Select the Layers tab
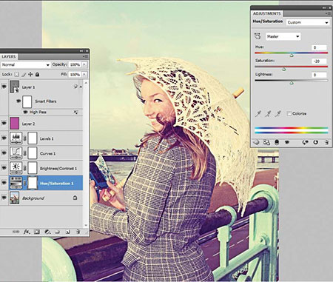This screenshot has height=282, width=333. click(9, 57)
